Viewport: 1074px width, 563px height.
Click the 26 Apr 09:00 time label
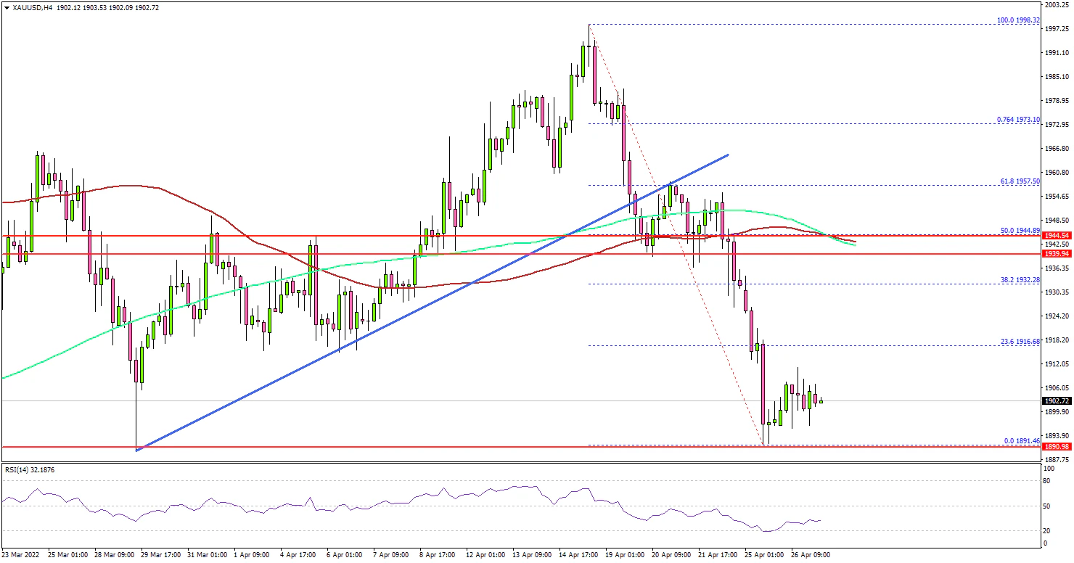pos(810,555)
